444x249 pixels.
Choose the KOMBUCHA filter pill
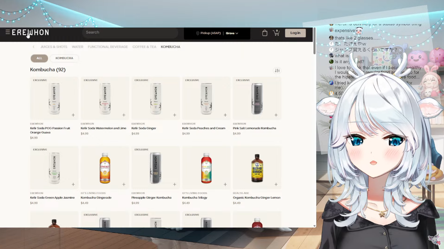tap(64, 58)
